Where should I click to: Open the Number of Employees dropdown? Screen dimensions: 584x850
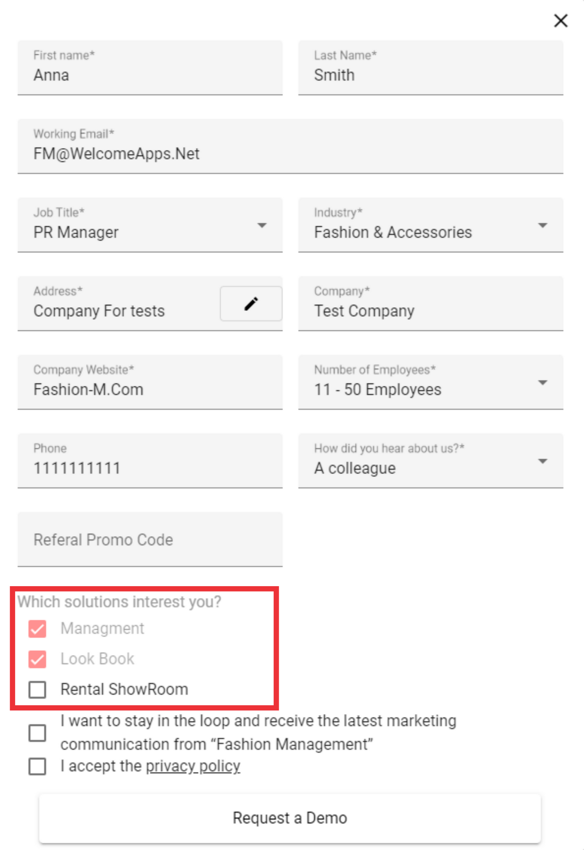click(430, 382)
